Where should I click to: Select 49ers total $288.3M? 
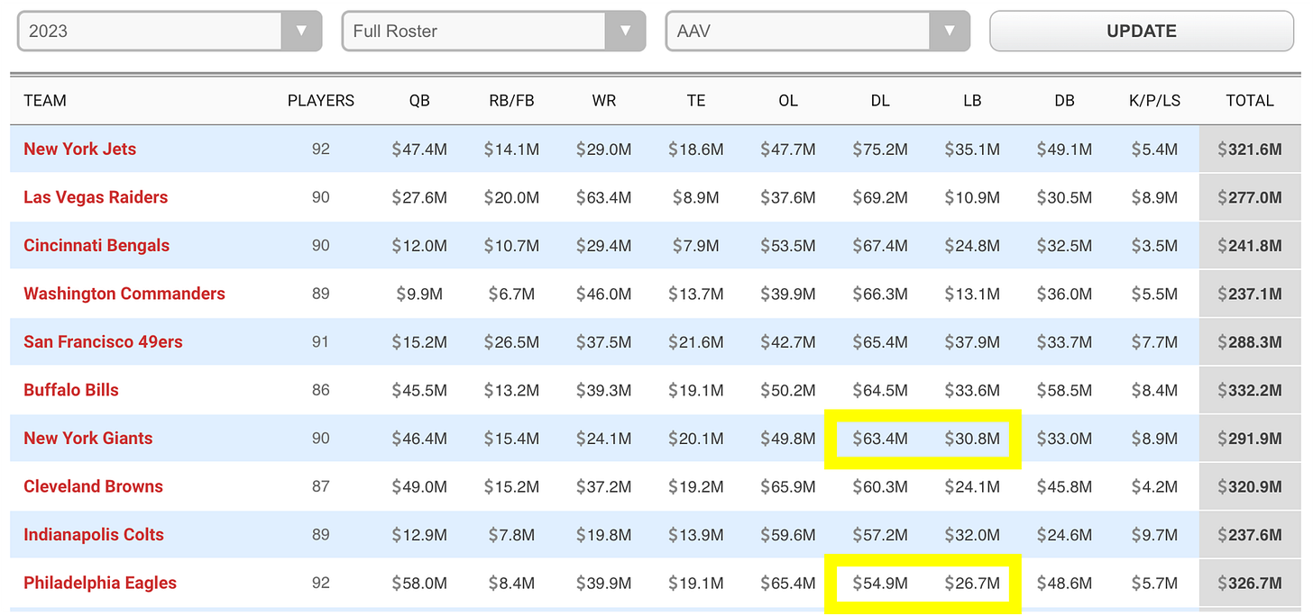(x=1250, y=342)
